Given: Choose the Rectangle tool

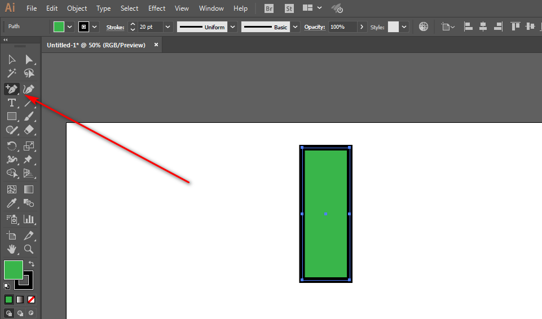Looking at the screenshot, I should (x=12, y=117).
